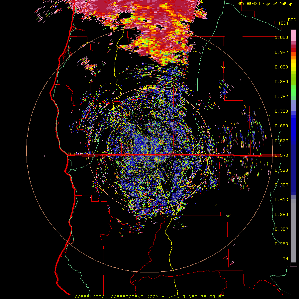Select the 0.947 scale value

coord(281,52)
